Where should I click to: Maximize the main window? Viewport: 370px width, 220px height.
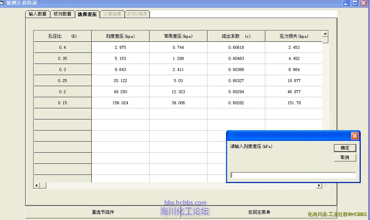[355, 3]
